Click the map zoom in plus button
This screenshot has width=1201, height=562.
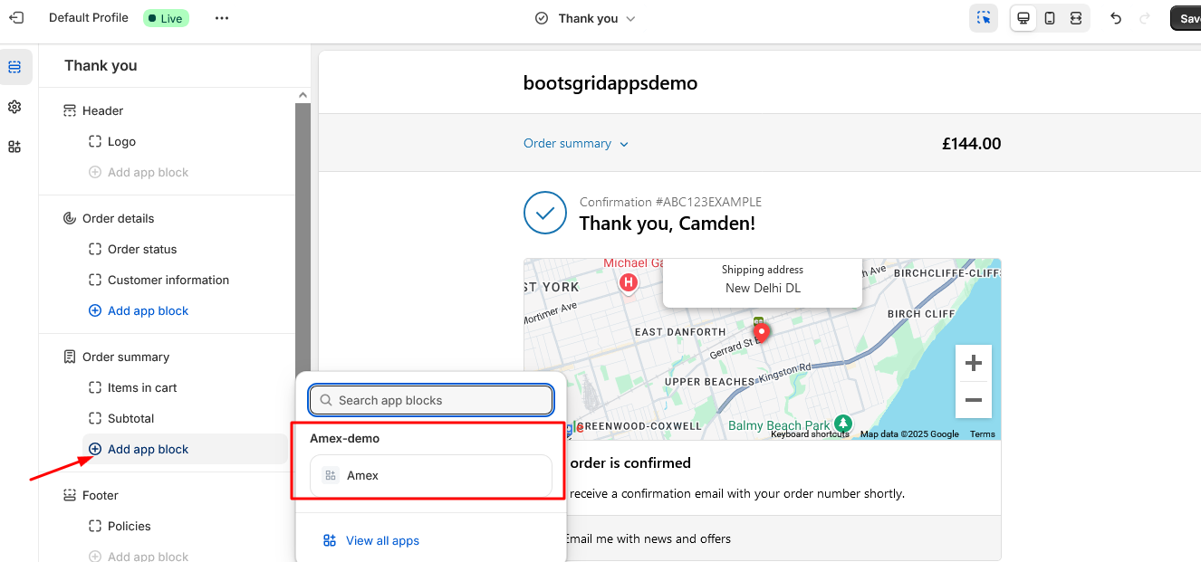(x=974, y=363)
